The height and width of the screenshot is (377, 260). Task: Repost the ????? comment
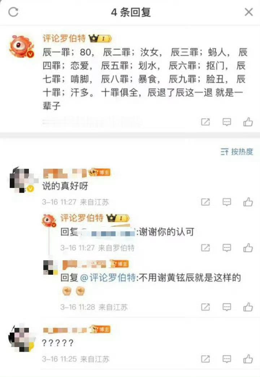click(x=205, y=359)
